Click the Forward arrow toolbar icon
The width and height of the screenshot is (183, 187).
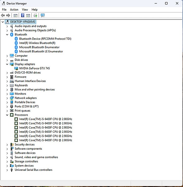(x=8, y=15)
